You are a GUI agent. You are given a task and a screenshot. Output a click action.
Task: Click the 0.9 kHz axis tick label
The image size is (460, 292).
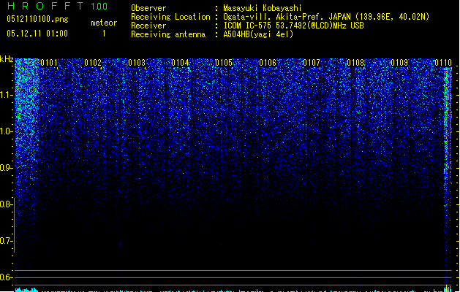click(x=6, y=168)
